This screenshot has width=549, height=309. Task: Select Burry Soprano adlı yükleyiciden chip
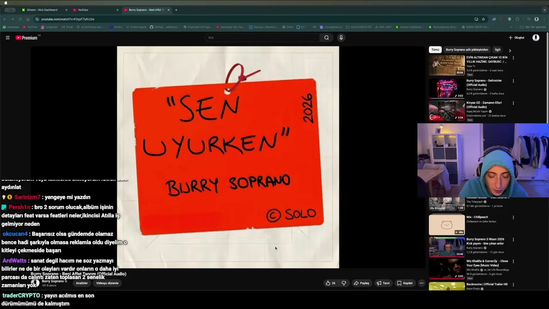(x=467, y=50)
